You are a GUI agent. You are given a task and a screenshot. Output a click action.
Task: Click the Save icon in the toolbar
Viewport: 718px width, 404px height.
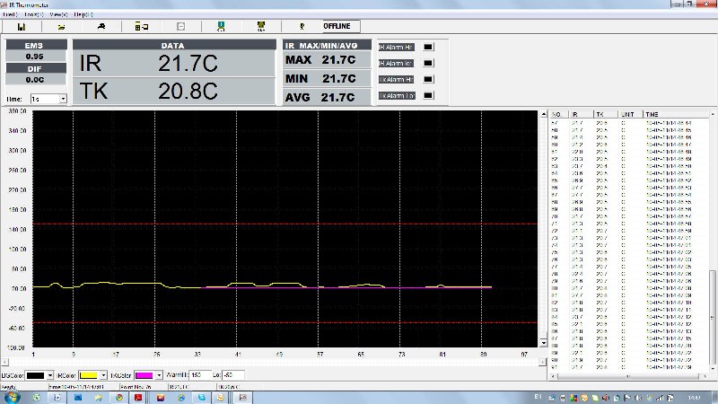21,27
